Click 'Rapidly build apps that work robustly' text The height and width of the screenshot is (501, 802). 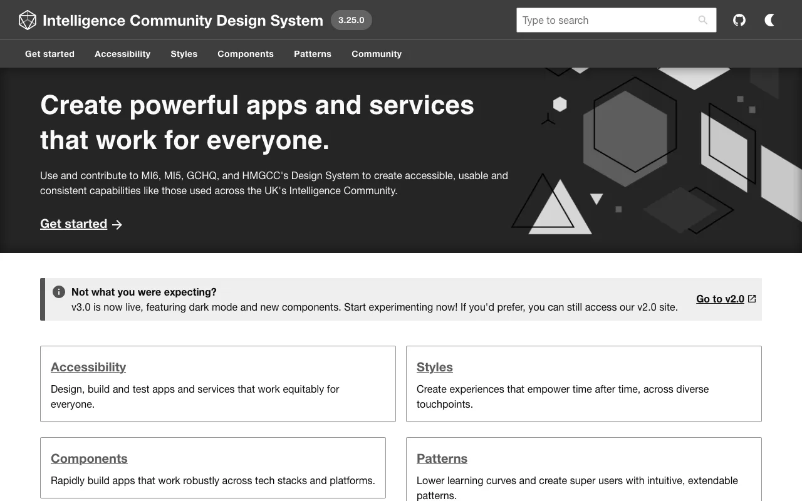(x=213, y=480)
